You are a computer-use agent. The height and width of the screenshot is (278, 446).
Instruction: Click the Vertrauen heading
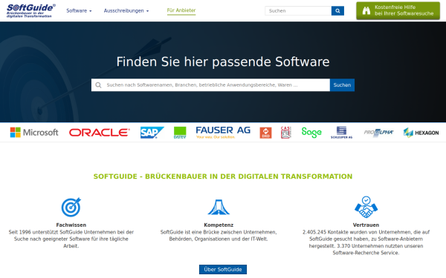point(366,225)
